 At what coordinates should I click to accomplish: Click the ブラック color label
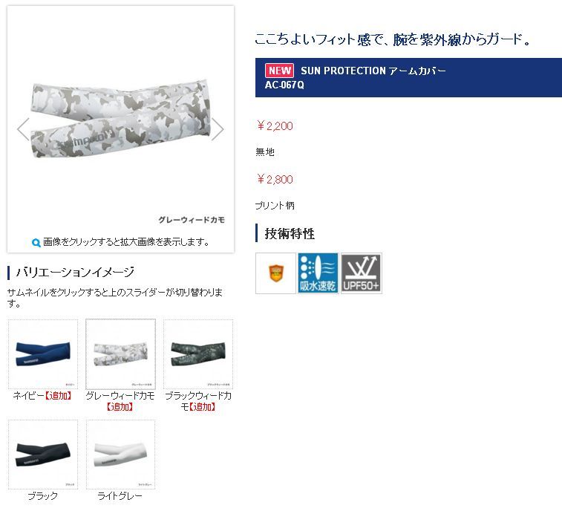click(x=42, y=496)
